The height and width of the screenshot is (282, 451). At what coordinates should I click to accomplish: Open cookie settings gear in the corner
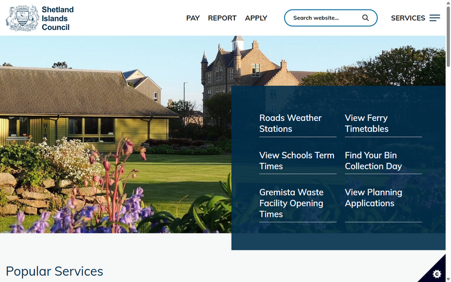coord(436,274)
